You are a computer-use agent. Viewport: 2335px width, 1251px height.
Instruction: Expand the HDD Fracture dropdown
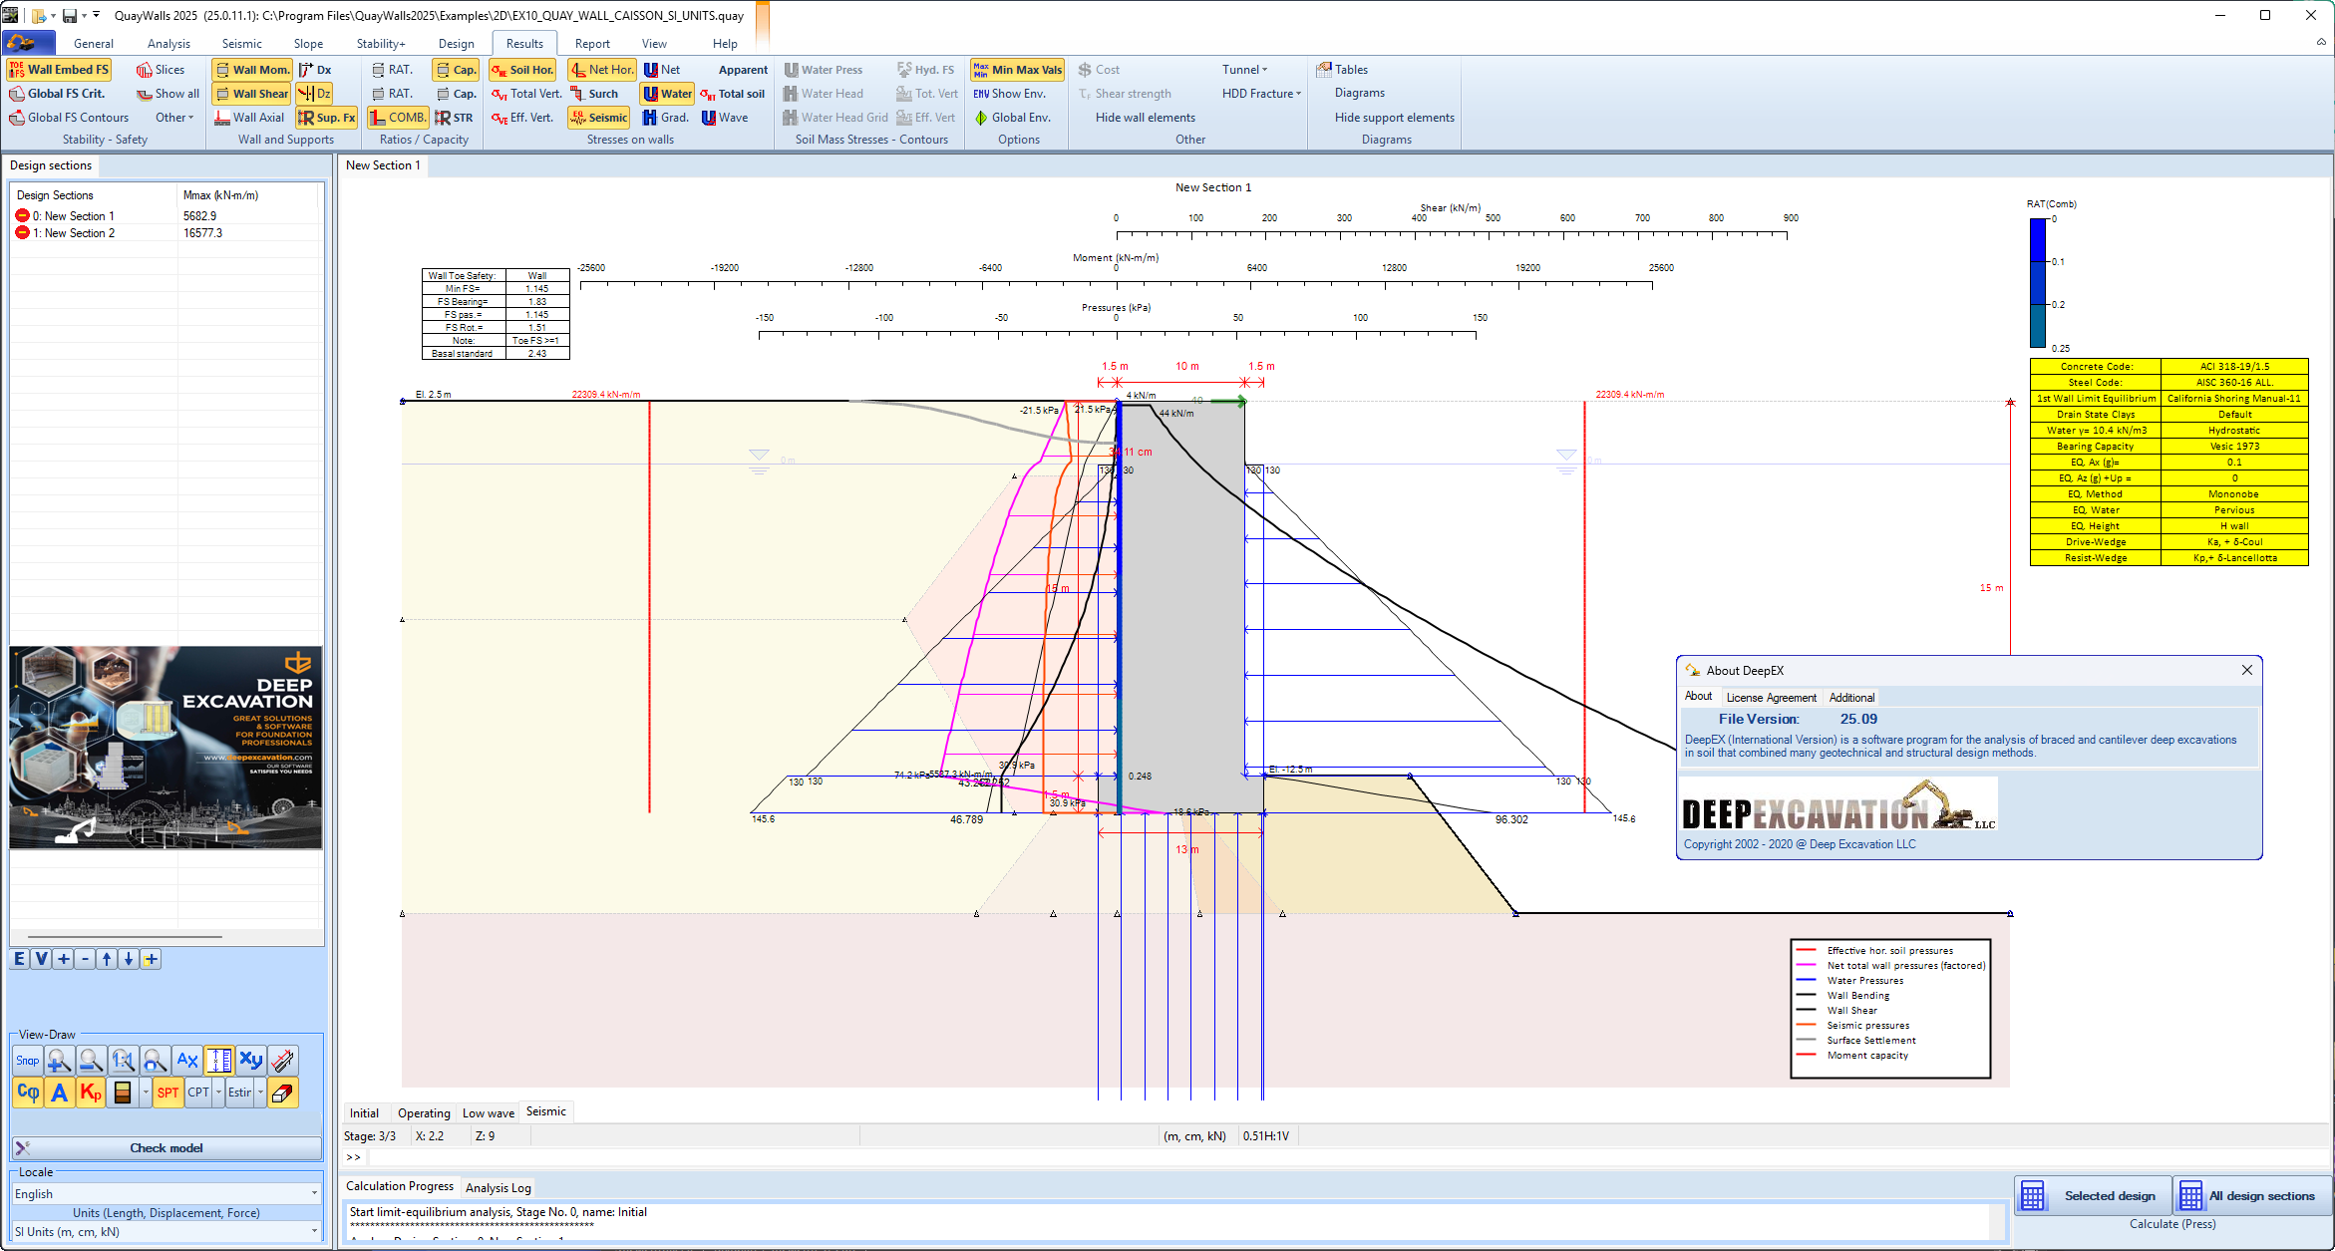pyautogui.click(x=1261, y=94)
